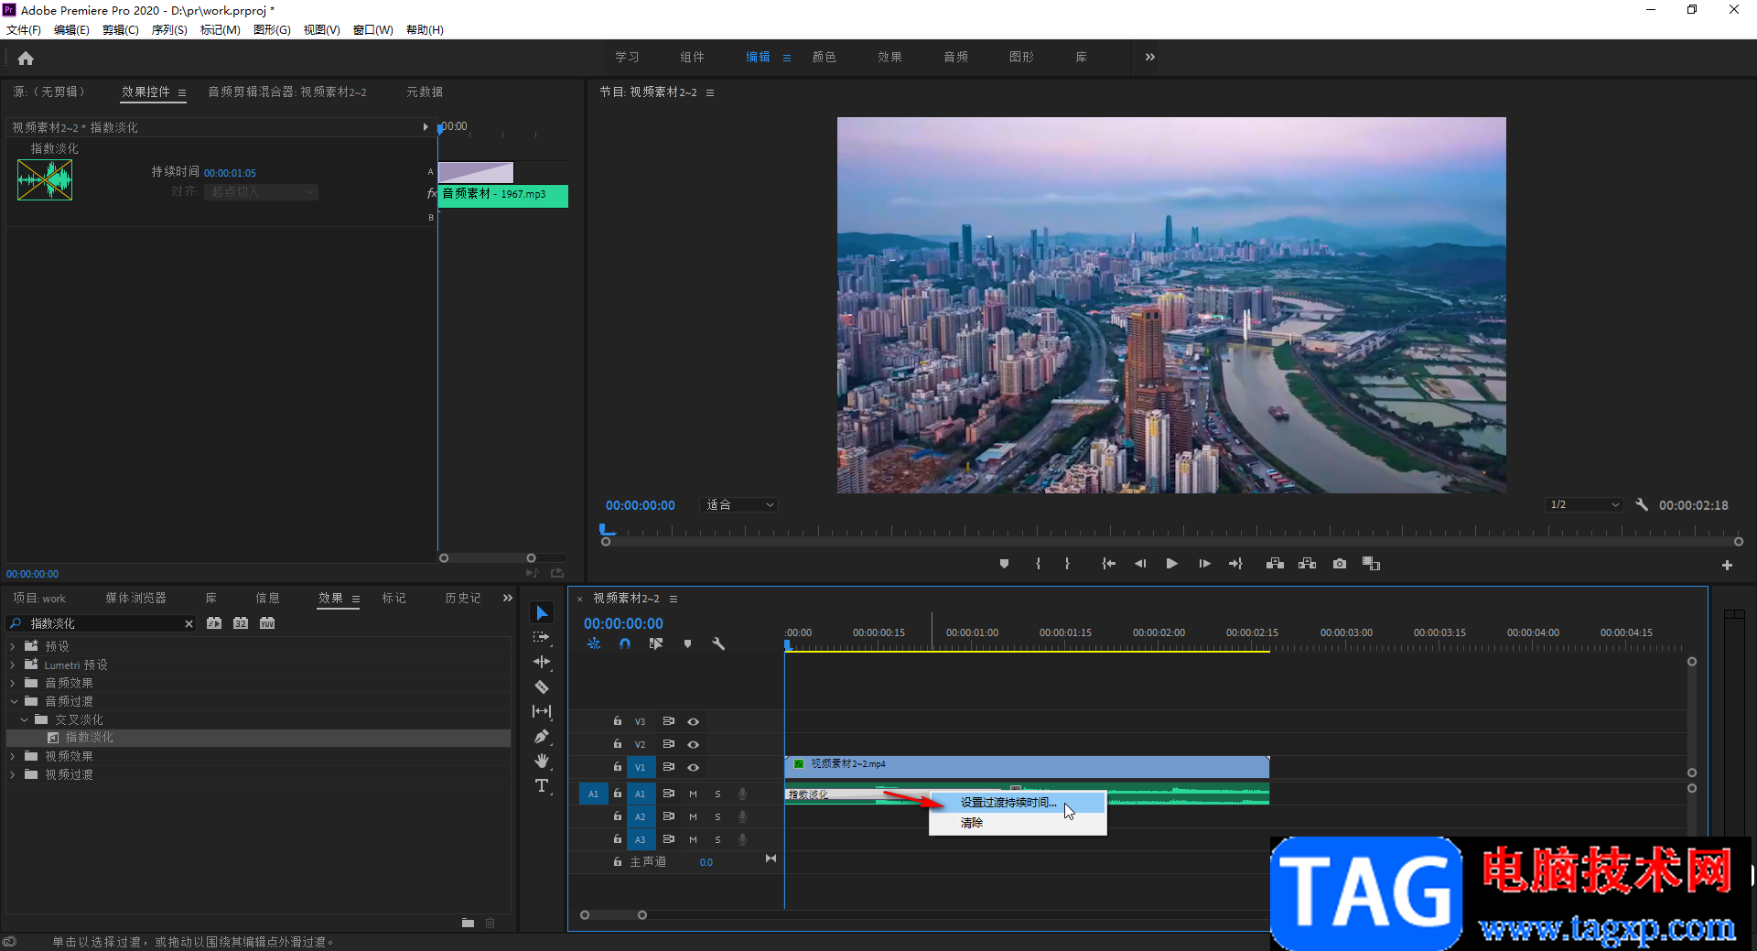This screenshot has height=951, width=1757.
Task: Click the 持续时间 value 00:00:01:05
Action: pos(230,173)
